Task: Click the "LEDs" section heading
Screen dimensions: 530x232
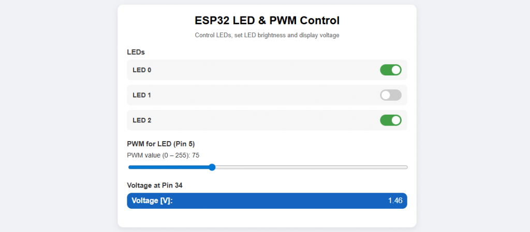Action: point(135,52)
